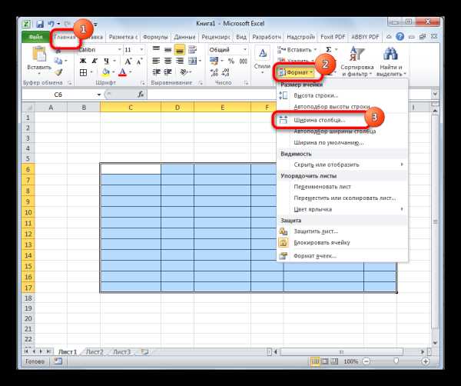This screenshot has width=461, height=386.
Task: Click the Merge and Center icon
Action: pos(193,62)
